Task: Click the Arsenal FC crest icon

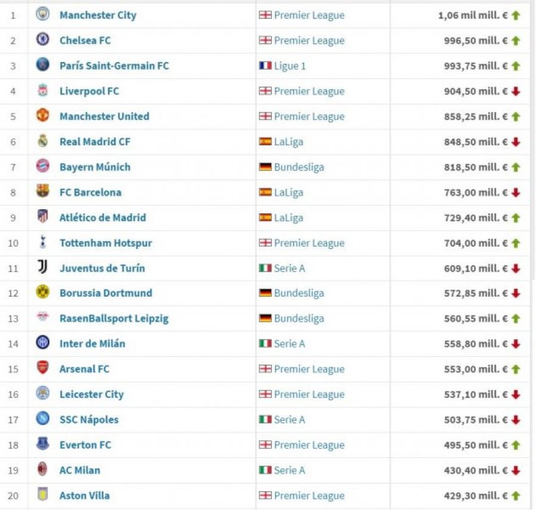Action: (43, 368)
